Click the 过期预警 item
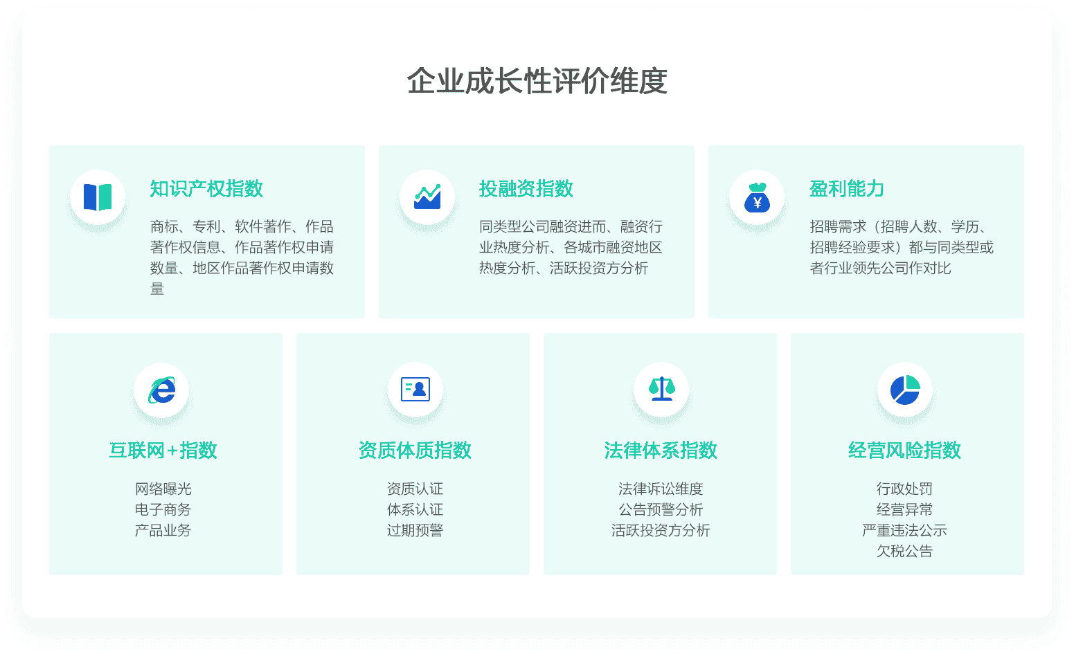Image resolution: width=1074 pixels, height=654 pixels. [x=415, y=531]
